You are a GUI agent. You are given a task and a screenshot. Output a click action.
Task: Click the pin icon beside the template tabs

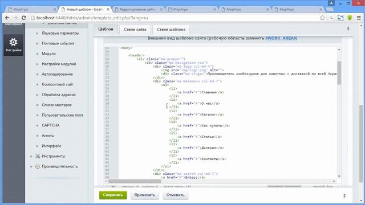pos(348,29)
